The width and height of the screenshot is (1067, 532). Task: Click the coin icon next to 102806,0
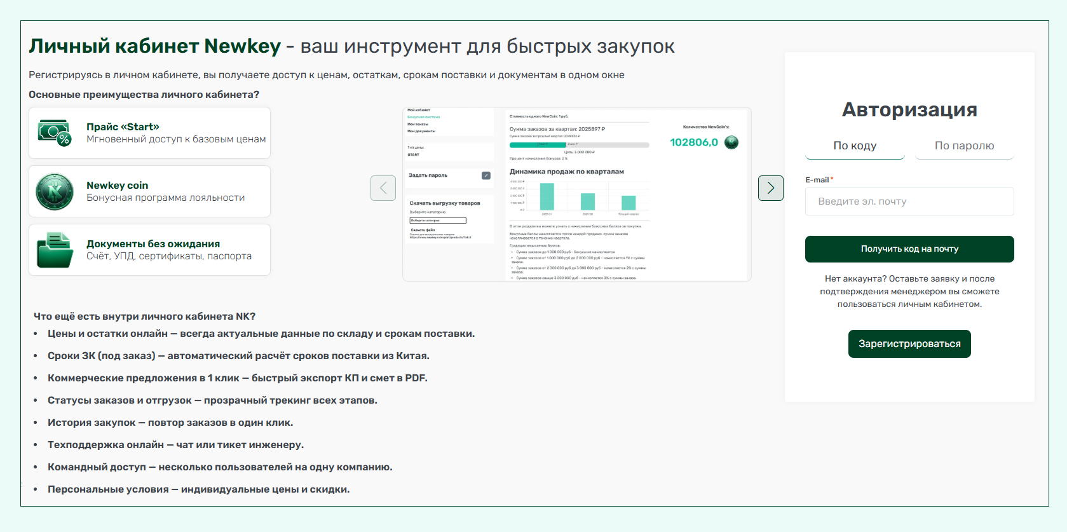pyautogui.click(x=731, y=142)
